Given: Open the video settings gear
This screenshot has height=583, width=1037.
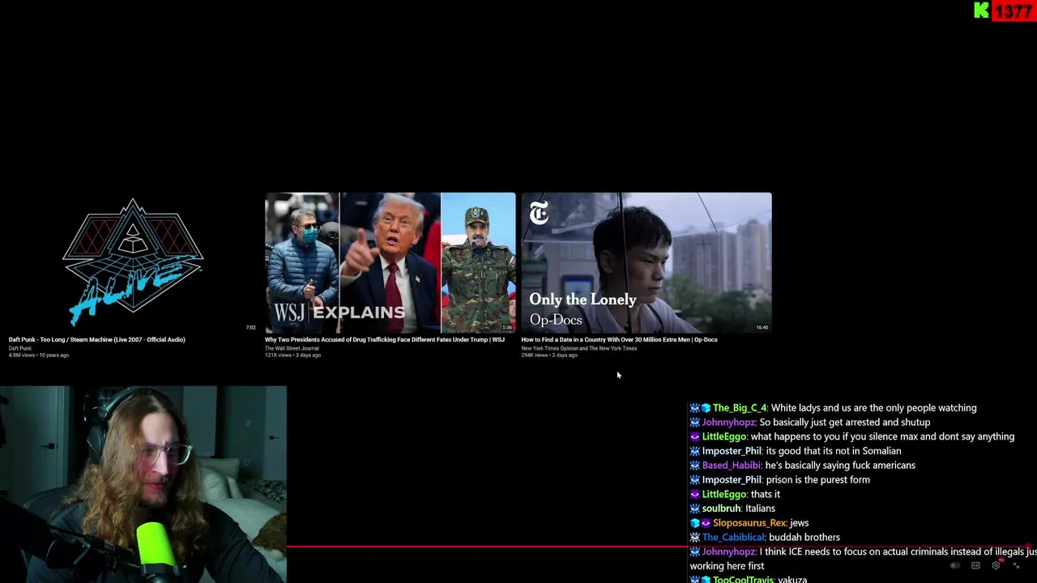Looking at the screenshot, I should pos(996,565).
